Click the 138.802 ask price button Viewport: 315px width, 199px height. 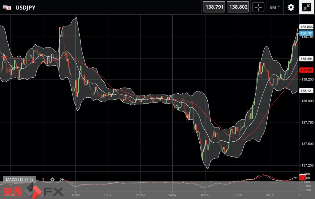pos(238,7)
